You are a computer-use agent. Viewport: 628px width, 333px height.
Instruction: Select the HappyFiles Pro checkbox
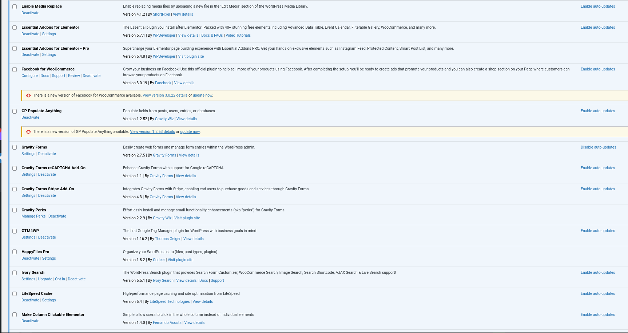coord(15,252)
